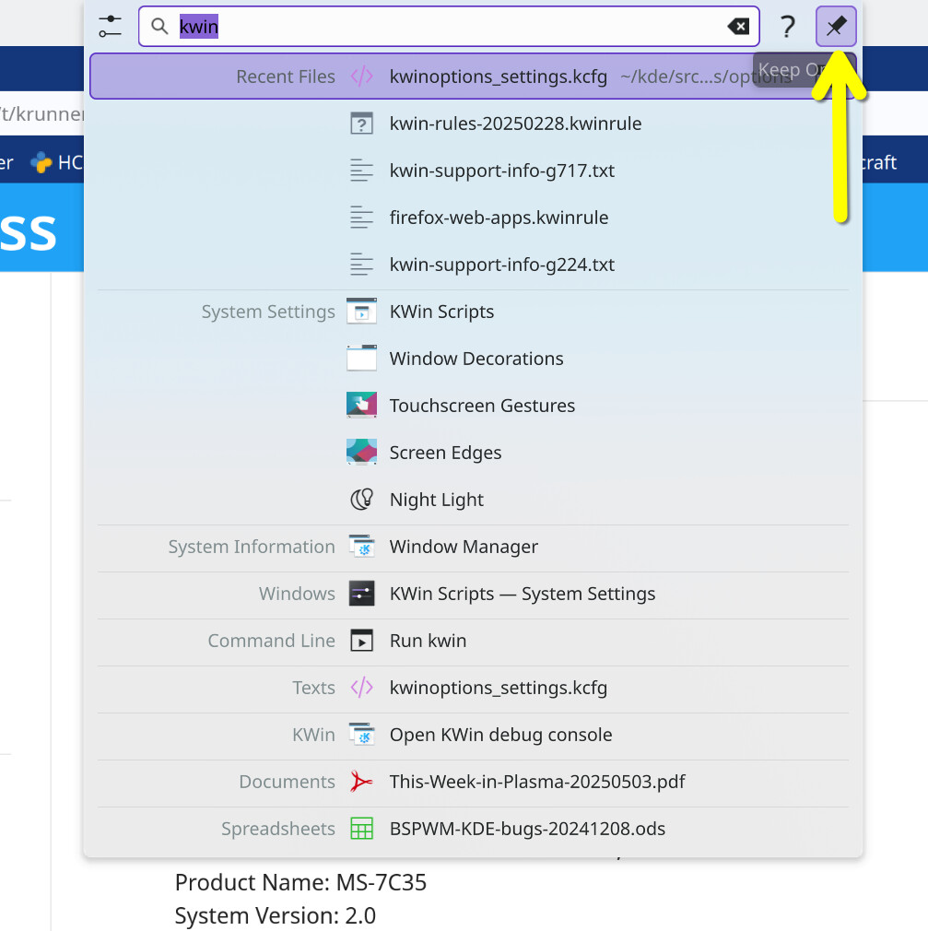928x931 pixels.
Task: Click the code icon on the Texts row
Action: pyautogui.click(x=361, y=688)
